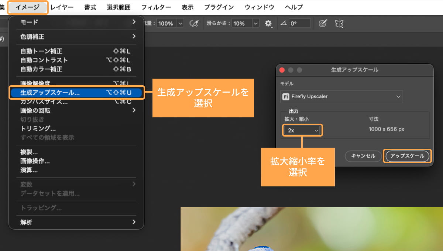Open the フィルター menu
The width and height of the screenshot is (443, 251).
[x=156, y=7]
